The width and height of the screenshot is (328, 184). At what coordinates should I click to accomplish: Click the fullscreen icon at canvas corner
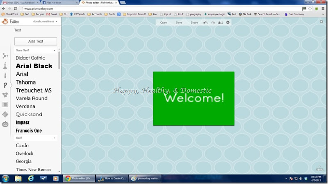click(x=321, y=22)
